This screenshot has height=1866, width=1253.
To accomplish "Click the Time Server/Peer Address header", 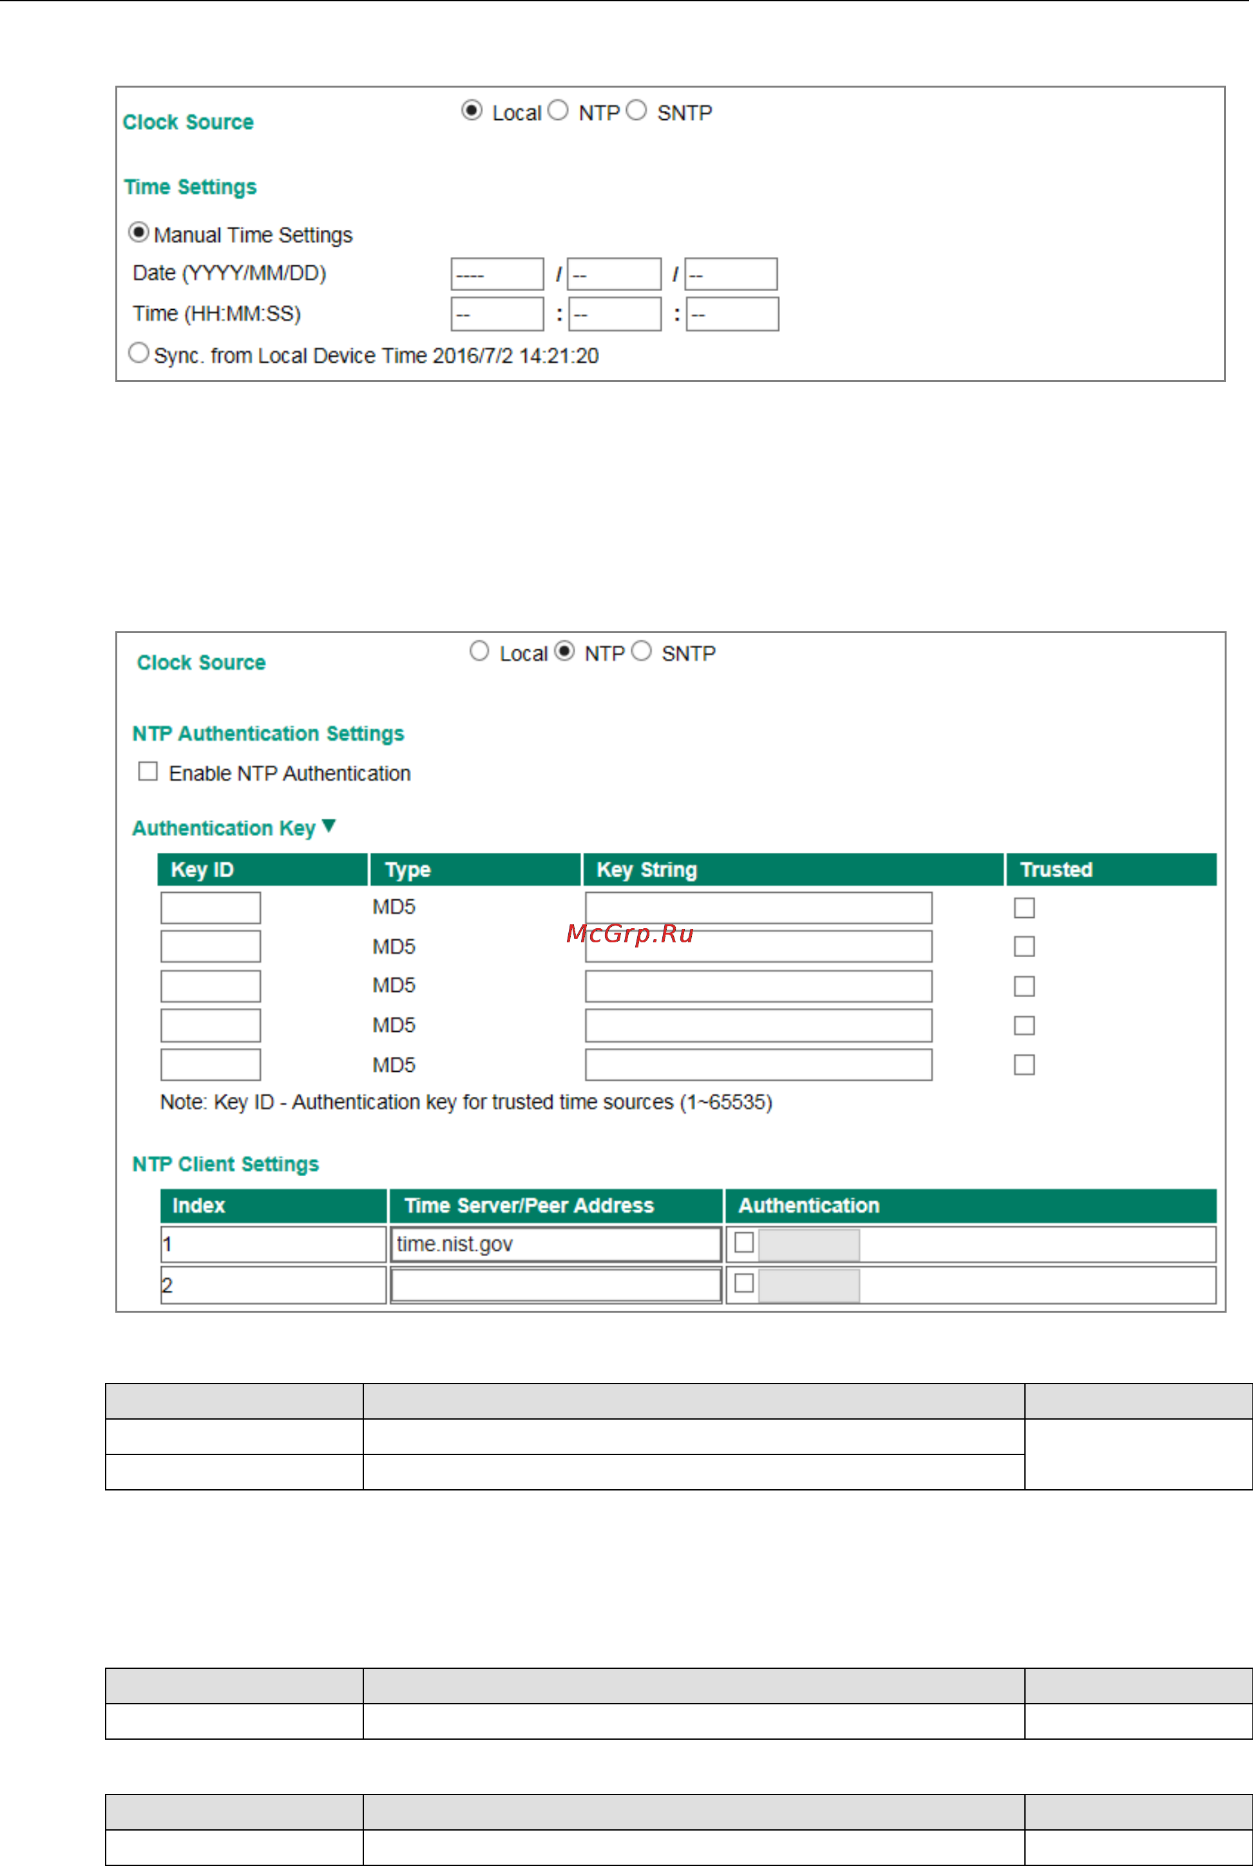I will 556,1206.
